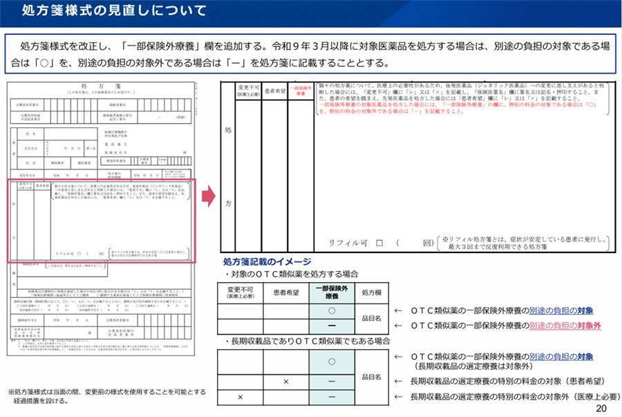Click the － cell in the first example table
Image resolution: width=622 pixels, height=417 pixels.
click(x=332, y=326)
